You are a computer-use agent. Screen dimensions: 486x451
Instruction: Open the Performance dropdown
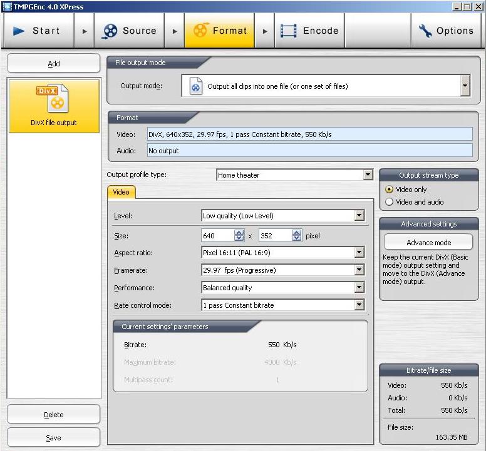coord(359,287)
